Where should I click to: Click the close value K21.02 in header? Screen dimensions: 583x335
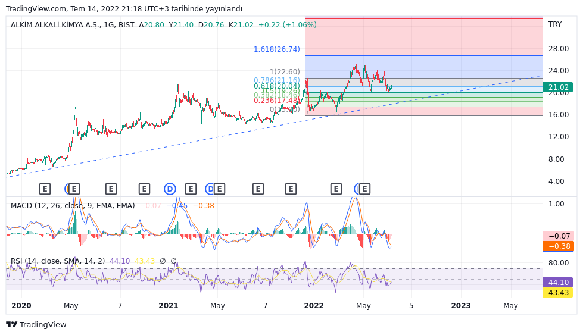[x=241, y=25]
